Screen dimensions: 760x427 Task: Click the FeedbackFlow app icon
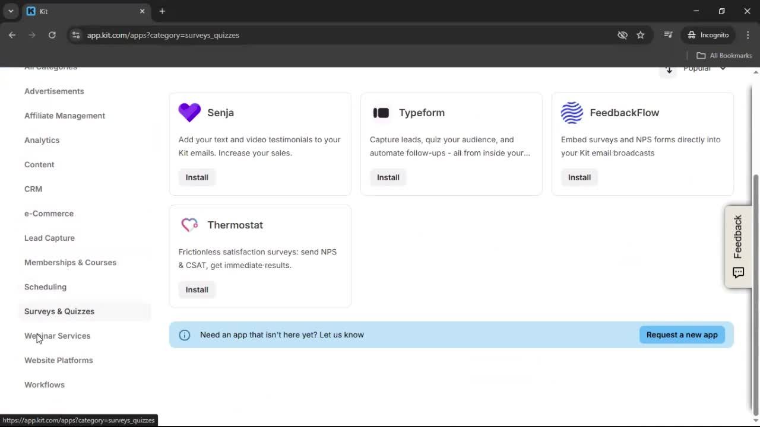point(571,112)
